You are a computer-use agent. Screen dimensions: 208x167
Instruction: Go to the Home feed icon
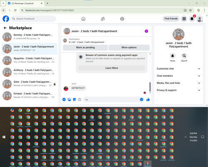[83, 19]
